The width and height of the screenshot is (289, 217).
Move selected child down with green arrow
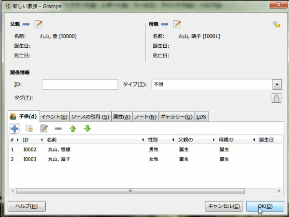(87, 128)
